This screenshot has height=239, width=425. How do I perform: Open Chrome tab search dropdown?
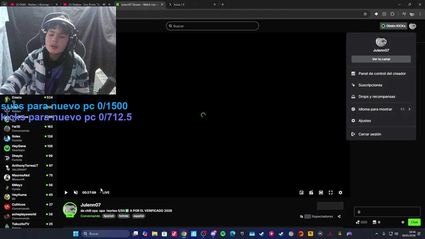point(4,5)
